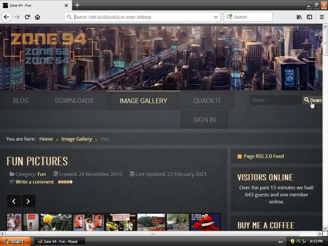Click the VISITORS ONLINE heading
Image resolution: width=328 pixels, height=246 pixels.
point(265,177)
